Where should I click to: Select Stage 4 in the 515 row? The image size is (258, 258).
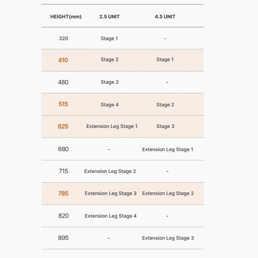109,105
